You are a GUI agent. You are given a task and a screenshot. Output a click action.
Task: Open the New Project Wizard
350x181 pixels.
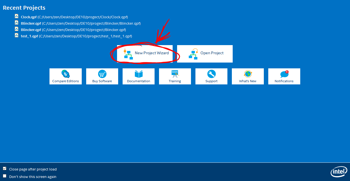point(145,54)
